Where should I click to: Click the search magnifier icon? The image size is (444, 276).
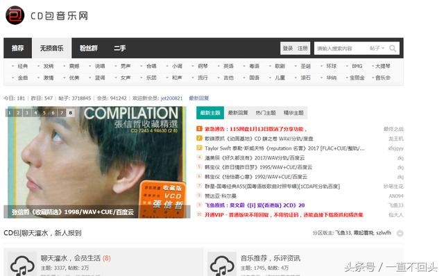point(393,49)
